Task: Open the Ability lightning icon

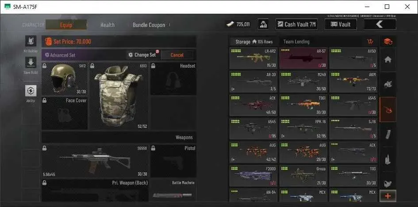Action: click(31, 91)
